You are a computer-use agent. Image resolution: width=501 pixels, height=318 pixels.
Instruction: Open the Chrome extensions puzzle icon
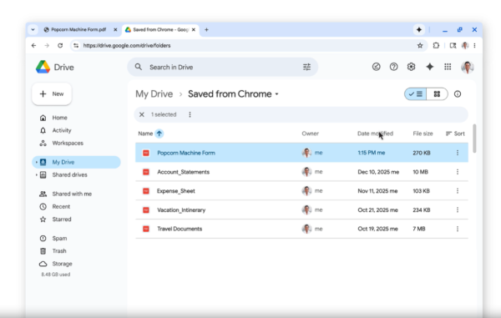436,46
